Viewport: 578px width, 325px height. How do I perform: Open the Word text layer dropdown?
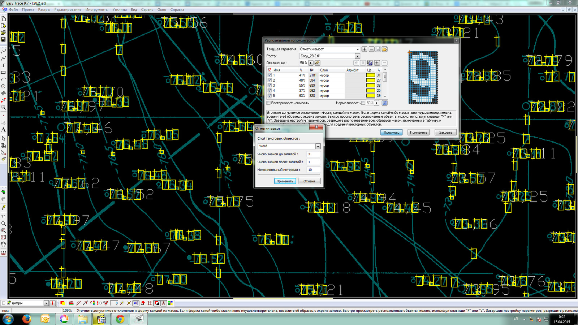(x=318, y=146)
